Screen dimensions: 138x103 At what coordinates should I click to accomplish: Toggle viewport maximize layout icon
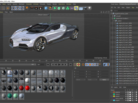pyautogui.click(x=109, y=12)
